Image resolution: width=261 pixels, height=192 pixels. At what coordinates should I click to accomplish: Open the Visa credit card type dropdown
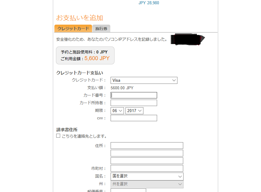click(x=144, y=81)
